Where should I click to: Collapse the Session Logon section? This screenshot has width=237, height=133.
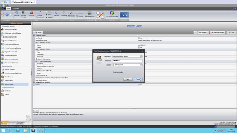[x=34, y=36]
